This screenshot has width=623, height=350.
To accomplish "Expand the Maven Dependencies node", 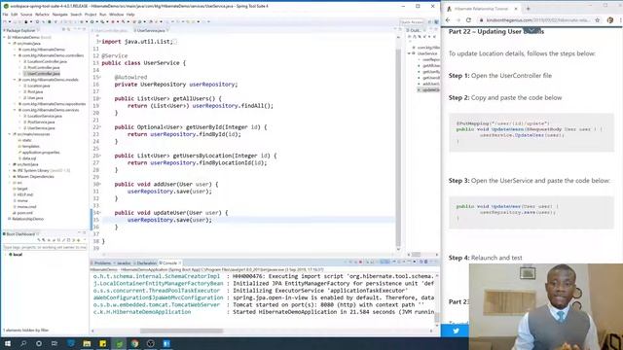I will [x=9, y=177].
